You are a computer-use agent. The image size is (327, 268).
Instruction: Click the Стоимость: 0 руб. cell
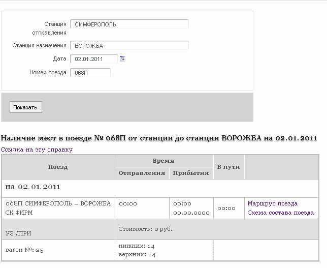pos(145,229)
